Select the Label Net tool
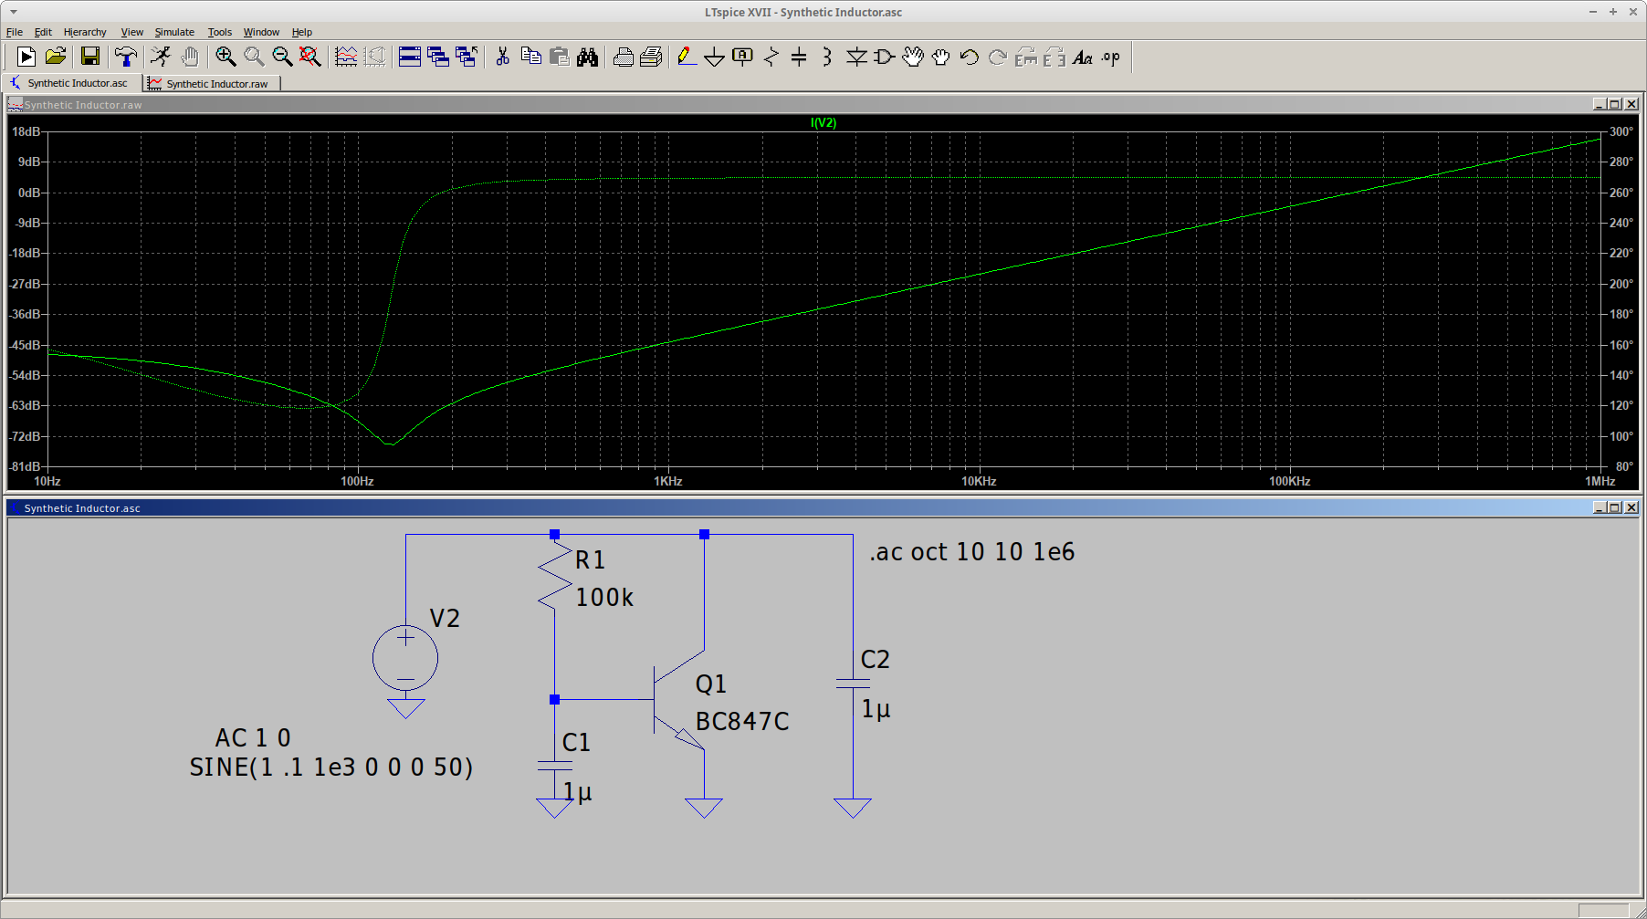The width and height of the screenshot is (1647, 919). pos(743,57)
